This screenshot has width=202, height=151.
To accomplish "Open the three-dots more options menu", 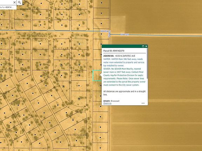I will (143, 103).
